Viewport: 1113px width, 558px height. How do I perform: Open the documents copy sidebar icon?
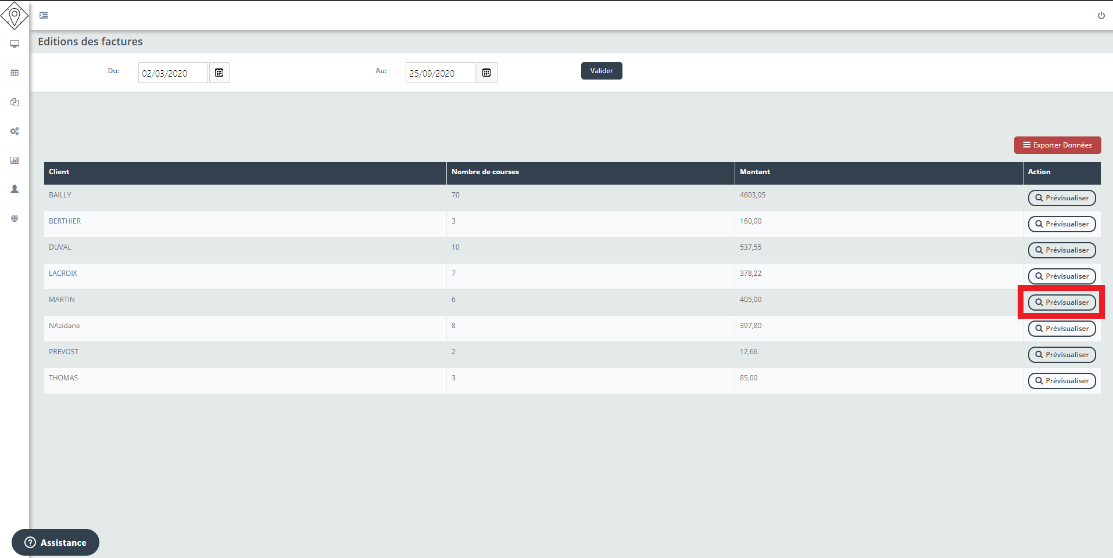15,102
